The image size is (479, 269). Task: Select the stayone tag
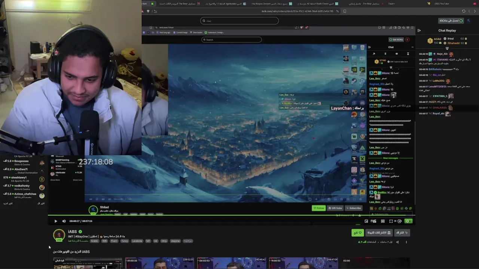tap(175, 241)
